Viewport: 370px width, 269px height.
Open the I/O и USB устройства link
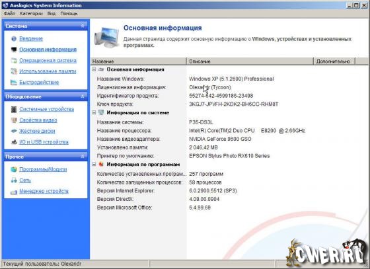[x=44, y=142]
